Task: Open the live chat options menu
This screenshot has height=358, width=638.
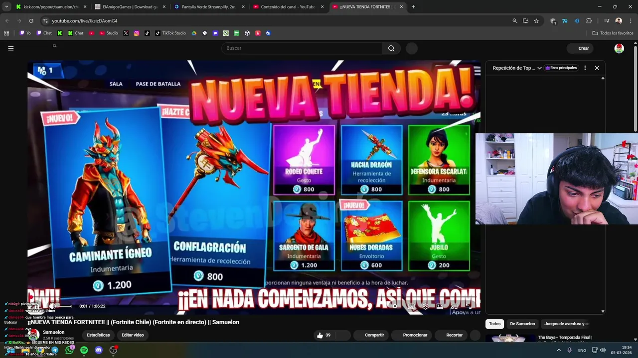Action: pyautogui.click(x=585, y=68)
